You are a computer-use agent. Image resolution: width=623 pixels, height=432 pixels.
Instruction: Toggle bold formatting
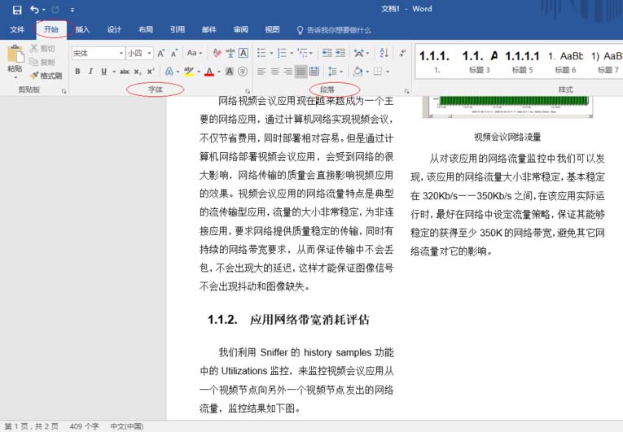(78, 72)
